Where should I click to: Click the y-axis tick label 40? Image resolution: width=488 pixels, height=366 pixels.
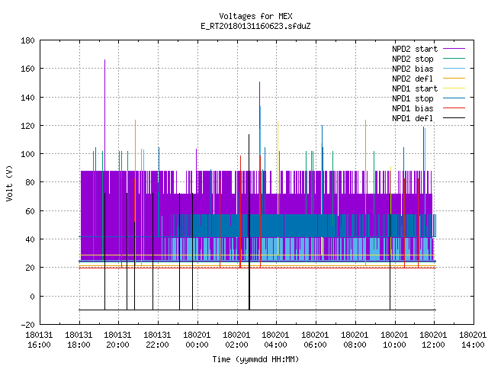point(30,239)
